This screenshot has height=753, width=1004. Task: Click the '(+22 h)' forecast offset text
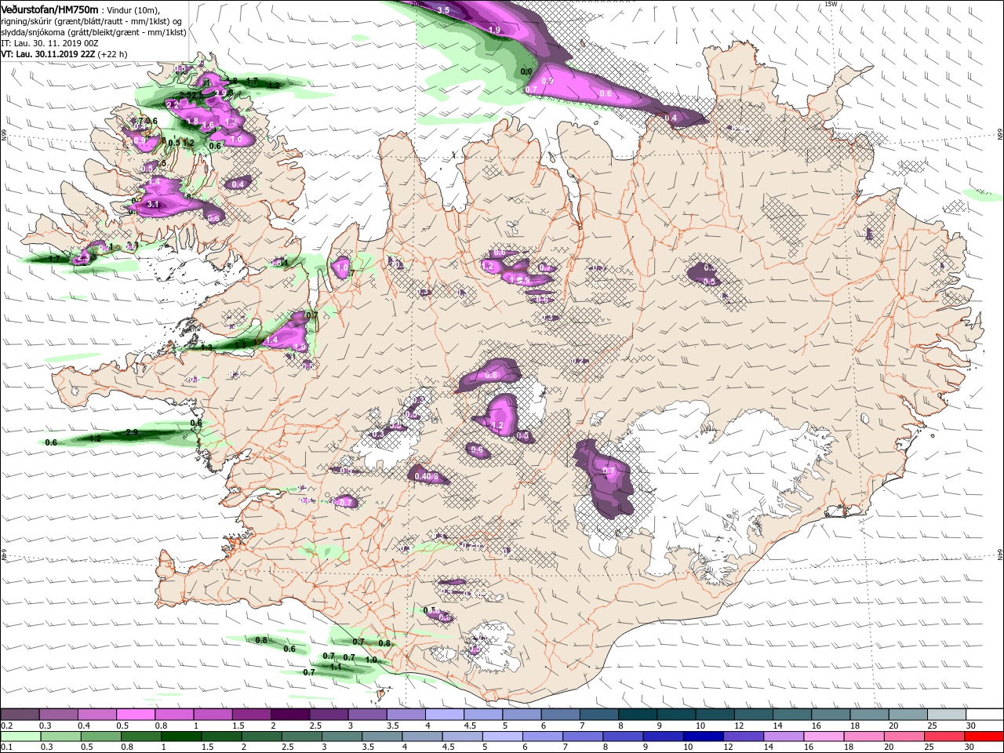pyautogui.click(x=114, y=54)
